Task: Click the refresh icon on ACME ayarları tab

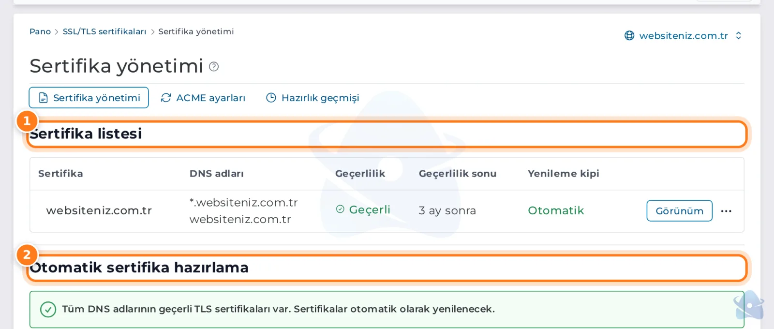Action: (166, 98)
